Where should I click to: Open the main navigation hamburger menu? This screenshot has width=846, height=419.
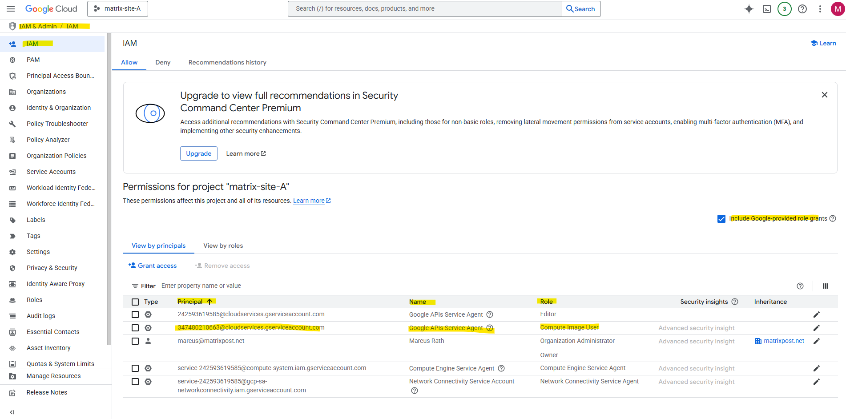click(11, 9)
